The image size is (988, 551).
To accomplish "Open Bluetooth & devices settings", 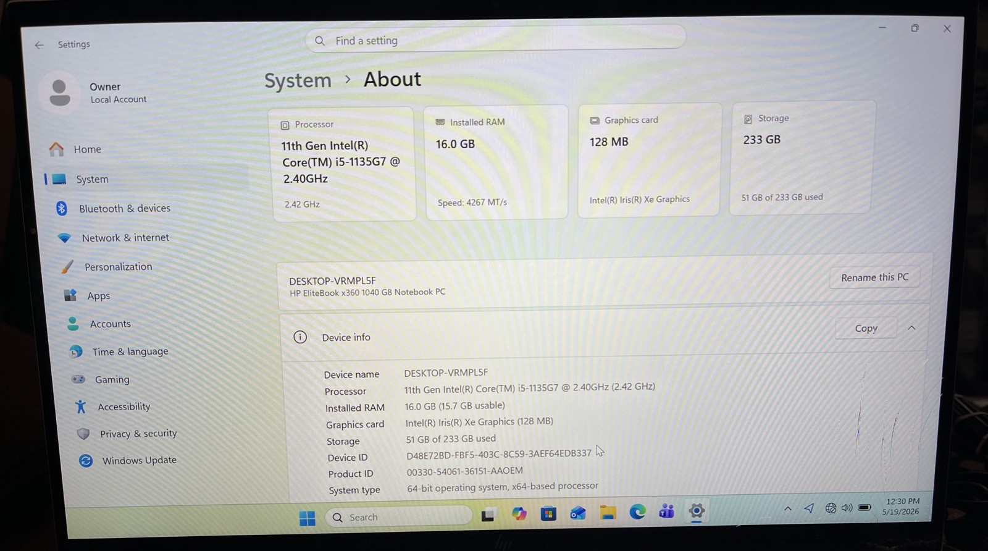I will (x=125, y=209).
